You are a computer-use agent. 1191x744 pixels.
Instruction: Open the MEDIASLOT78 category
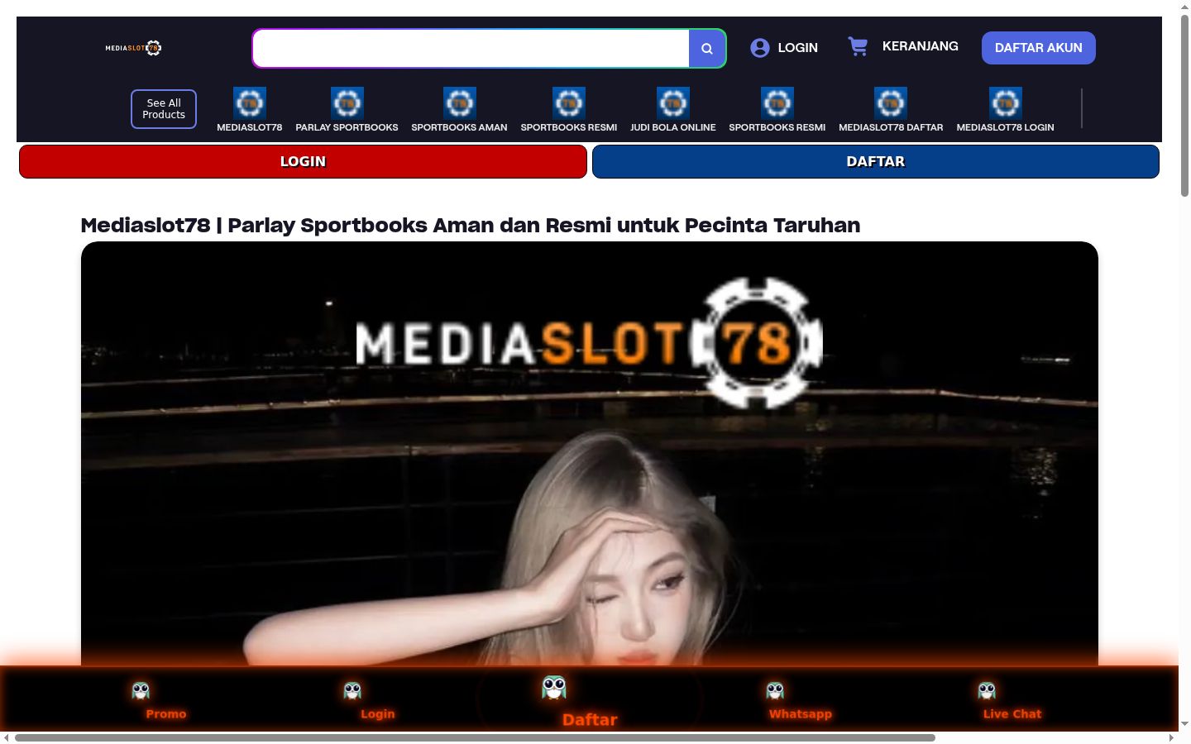249,110
